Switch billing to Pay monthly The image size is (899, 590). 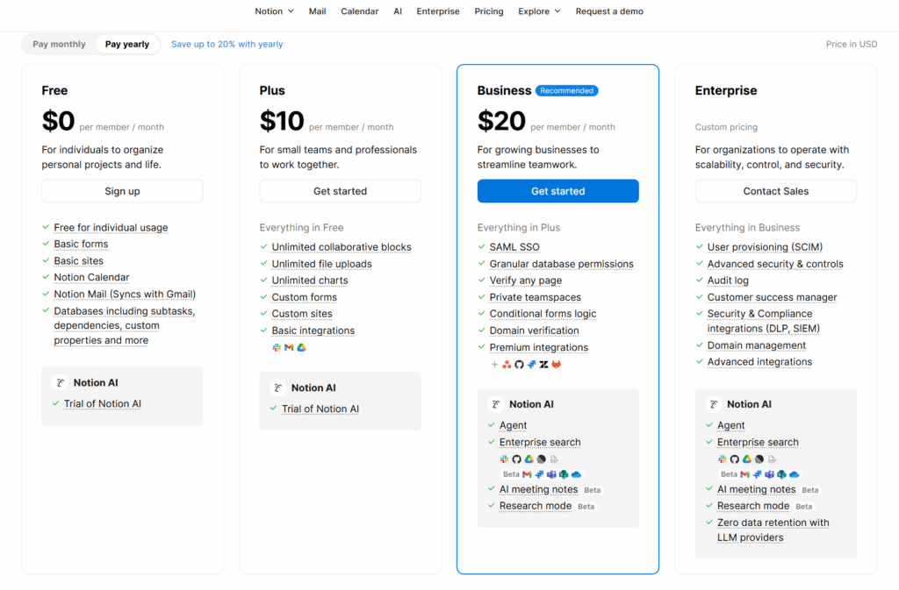pyautogui.click(x=59, y=44)
